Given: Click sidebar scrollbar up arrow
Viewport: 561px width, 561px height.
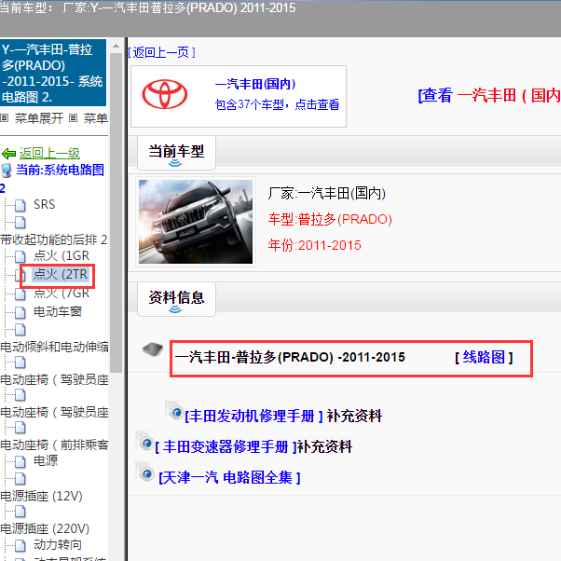Looking at the screenshot, I should pyautogui.click(x=116, y=46).
